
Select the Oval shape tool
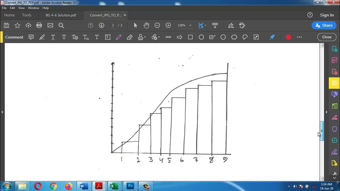[x=201, y=37]
